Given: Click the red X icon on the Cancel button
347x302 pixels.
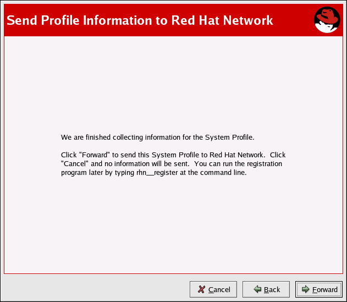Looking at the screenshot, I should [201, 289].
